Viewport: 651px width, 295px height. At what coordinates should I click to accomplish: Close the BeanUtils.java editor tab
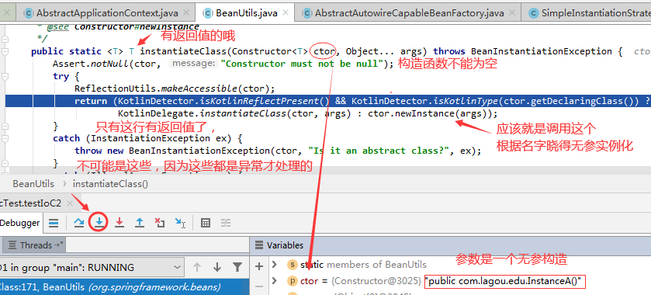(x=286, y=13)
